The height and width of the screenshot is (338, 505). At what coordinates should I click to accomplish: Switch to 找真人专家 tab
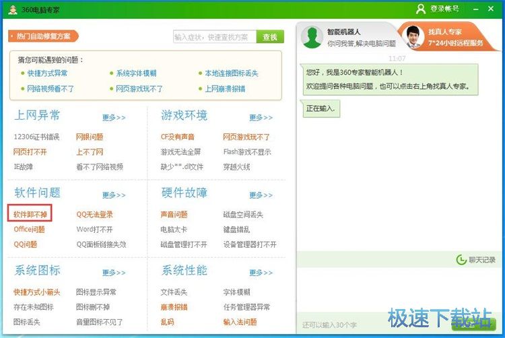[448, 37]
